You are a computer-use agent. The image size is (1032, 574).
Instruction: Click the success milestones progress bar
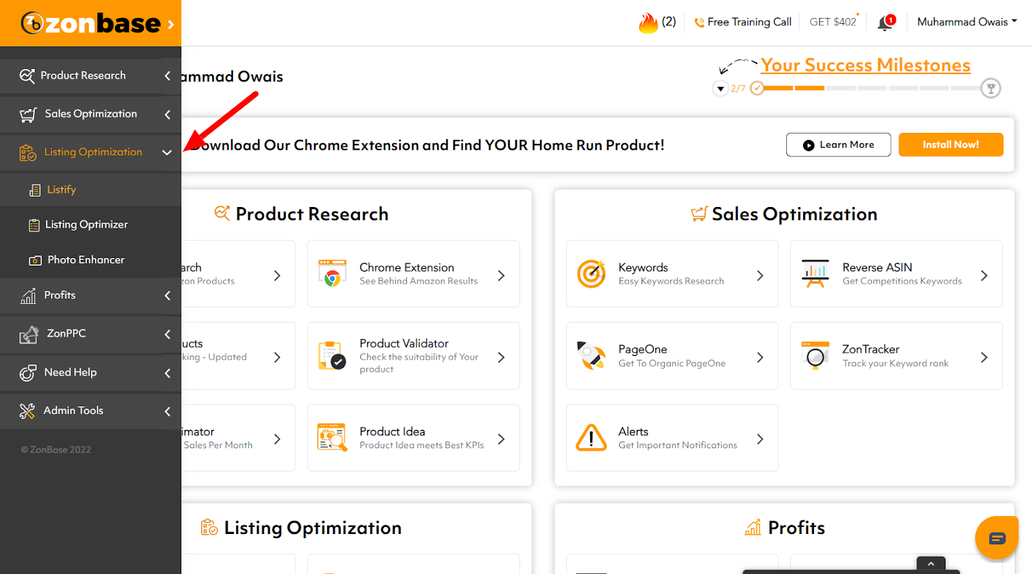point(873,88)
